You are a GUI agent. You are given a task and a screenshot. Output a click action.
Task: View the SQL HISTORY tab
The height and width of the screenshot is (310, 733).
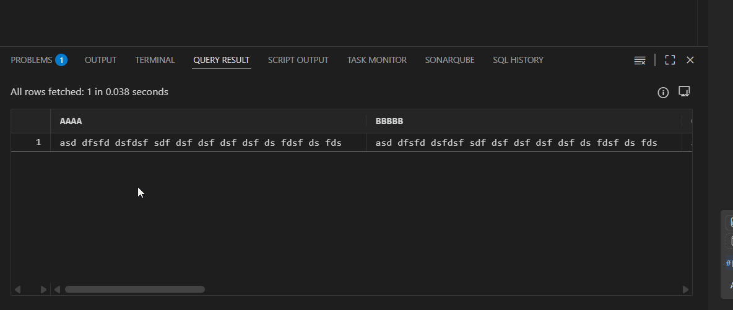point(518,60)
